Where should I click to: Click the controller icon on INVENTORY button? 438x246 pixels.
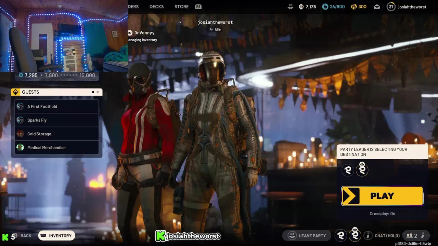(43, 236)
